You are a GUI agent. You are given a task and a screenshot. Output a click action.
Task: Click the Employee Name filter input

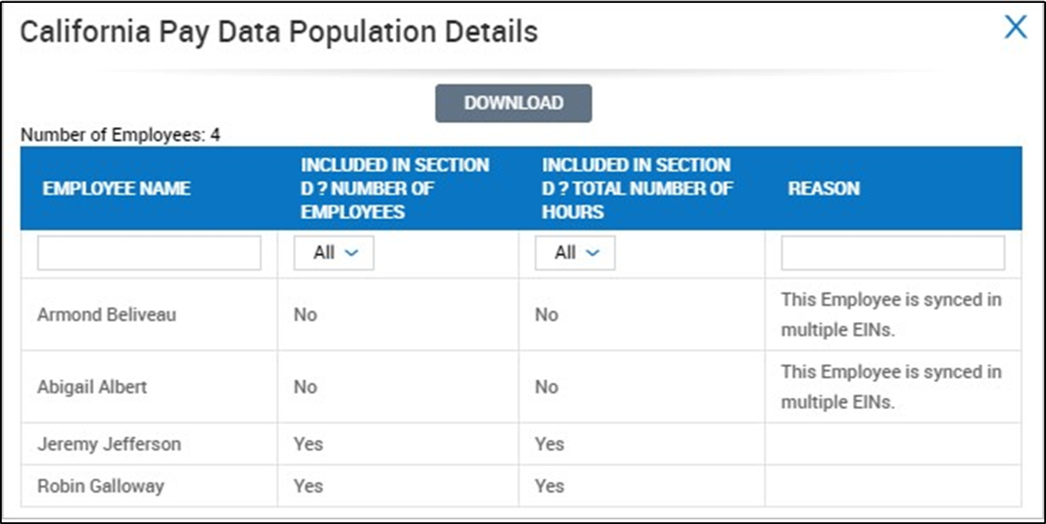pos(149,253)
